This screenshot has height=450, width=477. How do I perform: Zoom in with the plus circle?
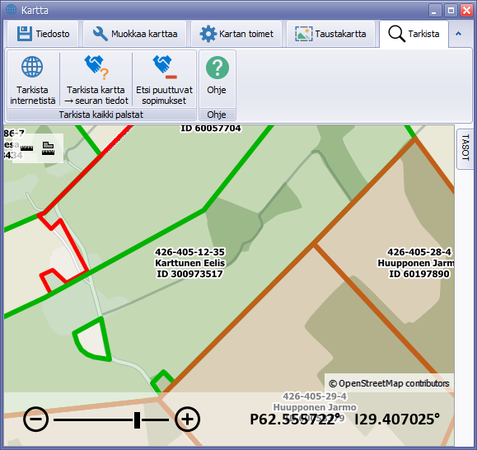pos(187,420)
